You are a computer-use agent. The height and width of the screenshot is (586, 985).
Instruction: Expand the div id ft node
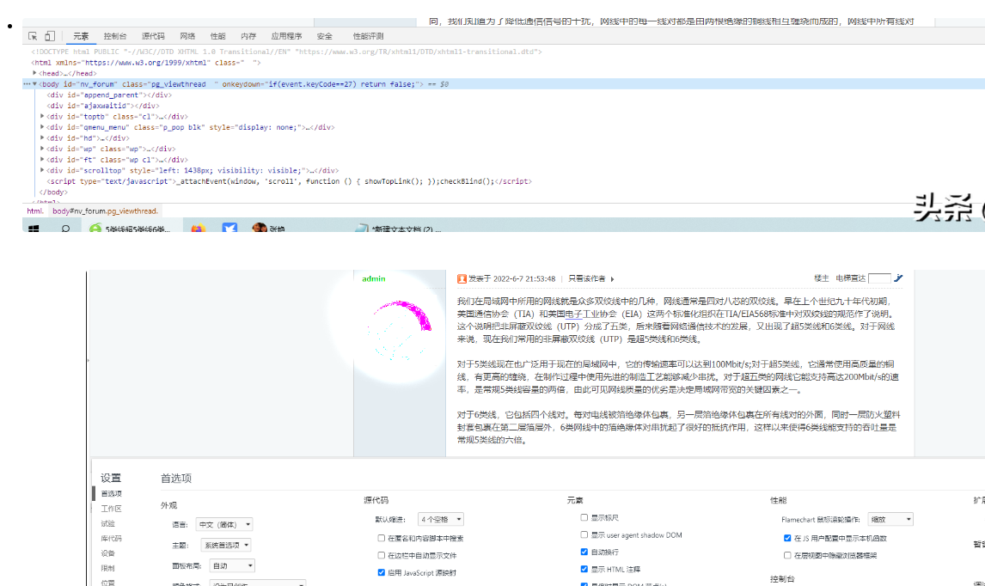click(42, 160)
